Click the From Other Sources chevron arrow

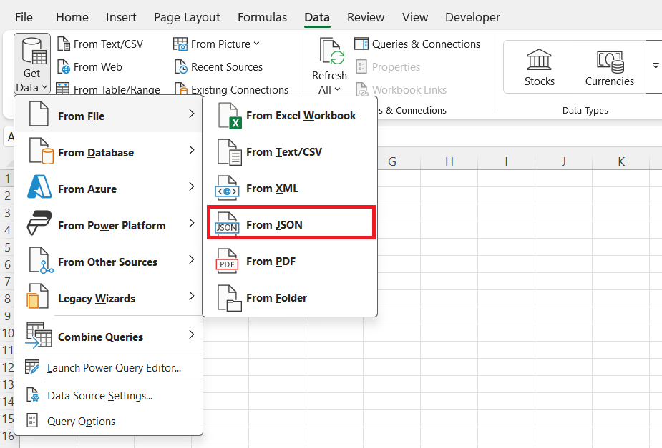click(192, 259)
